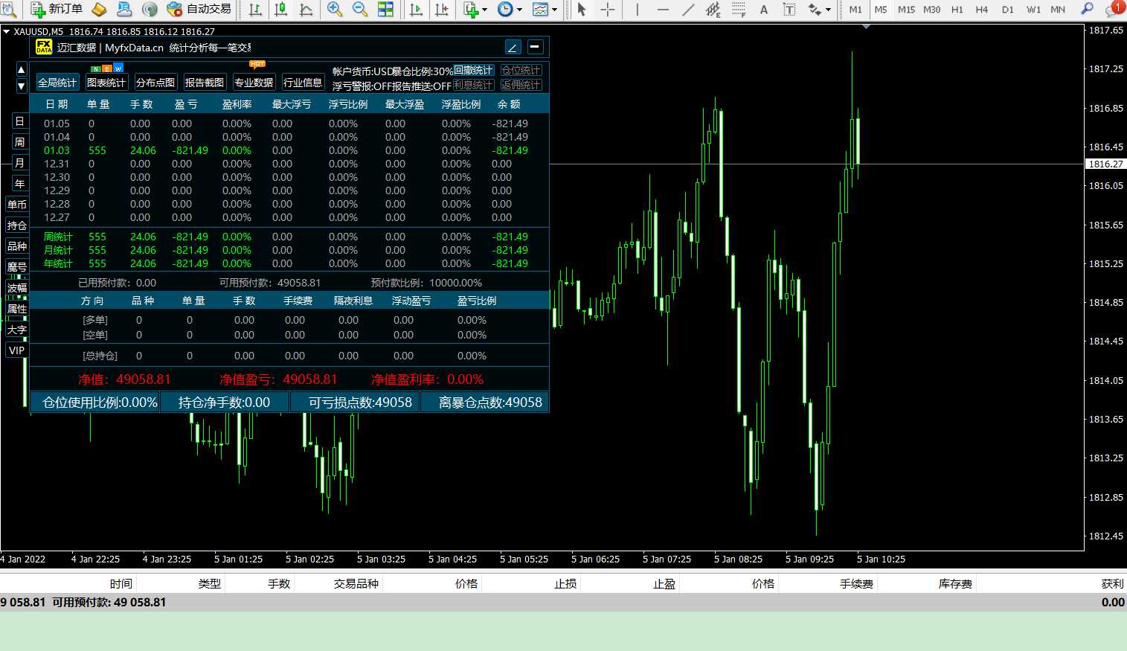
Task: Open the 专业数据 section
Action: click(254, 83)
